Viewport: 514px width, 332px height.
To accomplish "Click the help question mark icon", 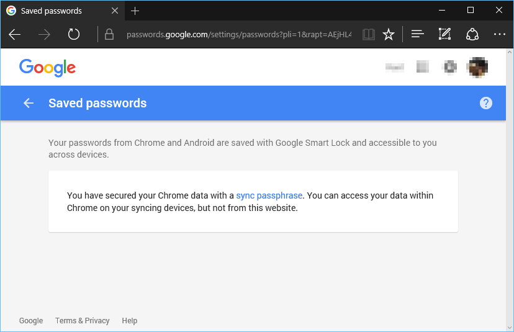I will (x=486, y=103).
